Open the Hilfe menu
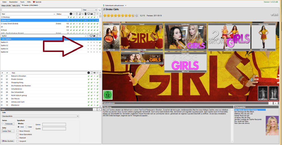 (29, 2)
